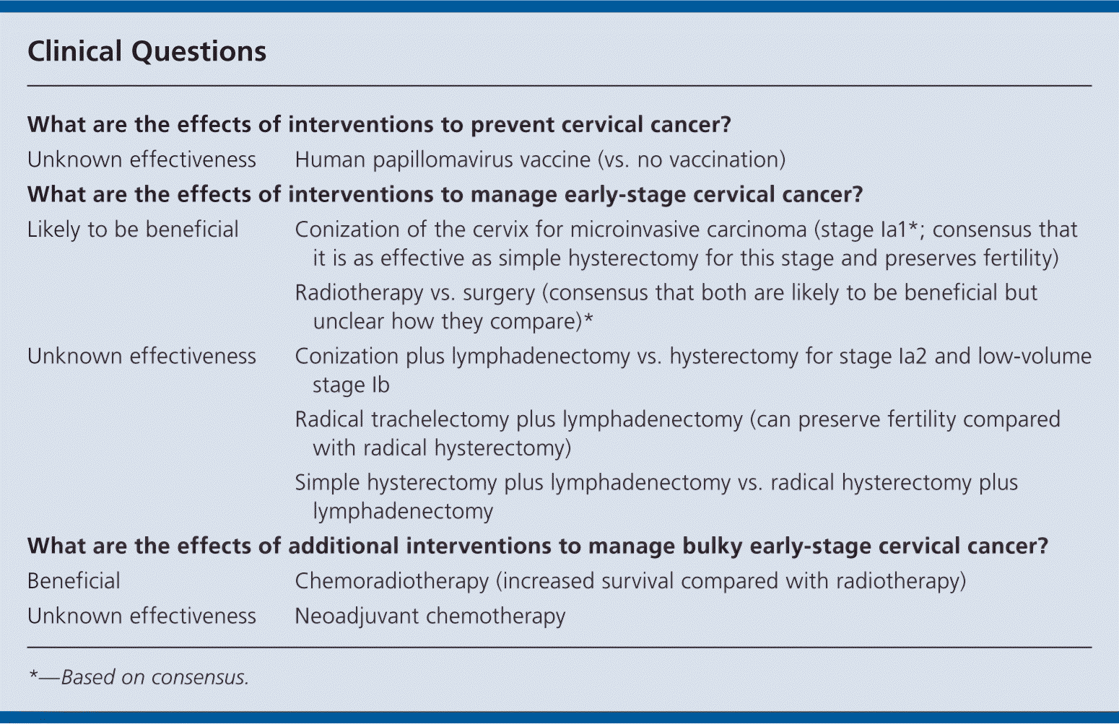Click the "Radiotherapy vs. surgery" entry
Viewport: 1119px width, 724px height.
click(x=414, y=292)
